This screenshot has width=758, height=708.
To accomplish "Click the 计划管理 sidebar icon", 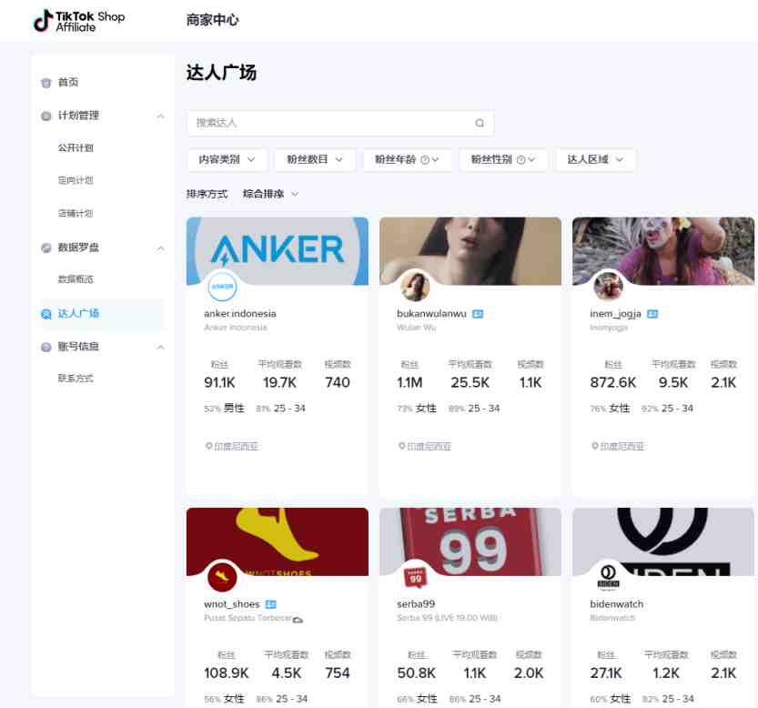I will pos(45,116).
